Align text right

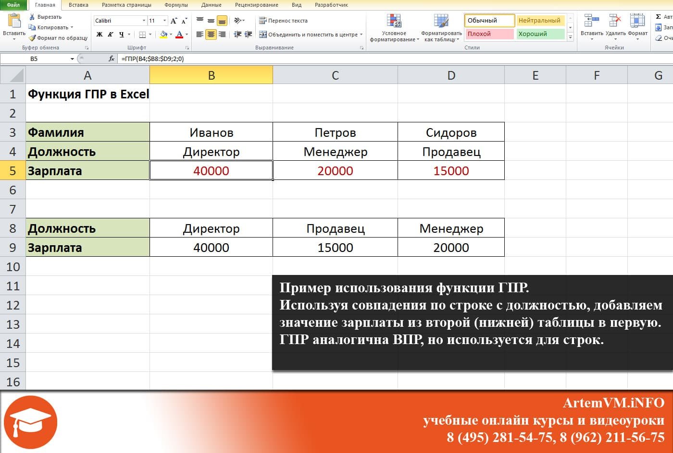click(x=222, y=35)
